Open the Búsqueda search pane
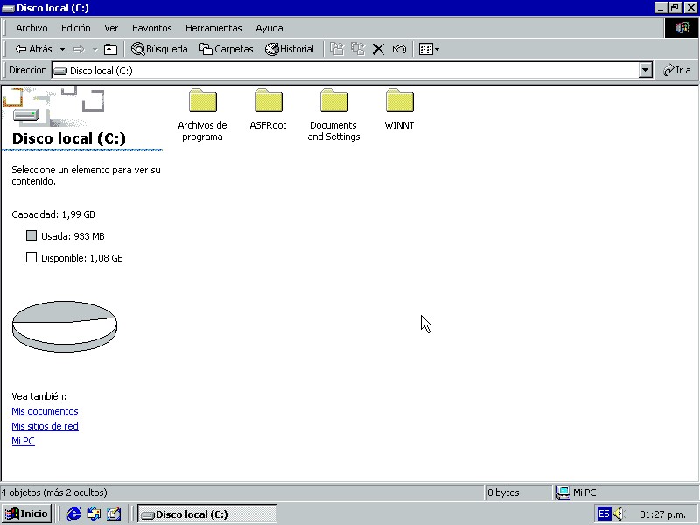Image resolution: width=700 pixels, height=525 pixels. pyautogui.click(x=159, y=49)
